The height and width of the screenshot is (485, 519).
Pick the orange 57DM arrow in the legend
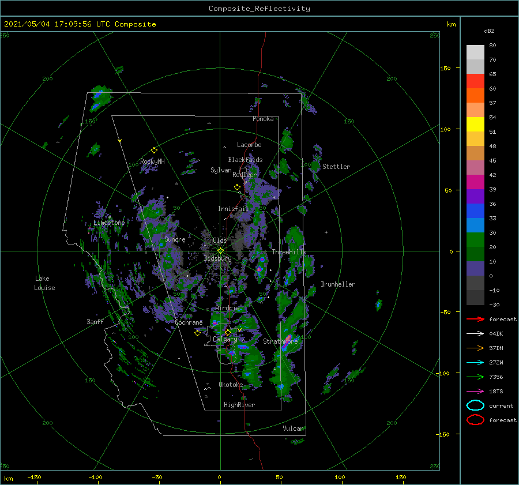click(475, 348)
